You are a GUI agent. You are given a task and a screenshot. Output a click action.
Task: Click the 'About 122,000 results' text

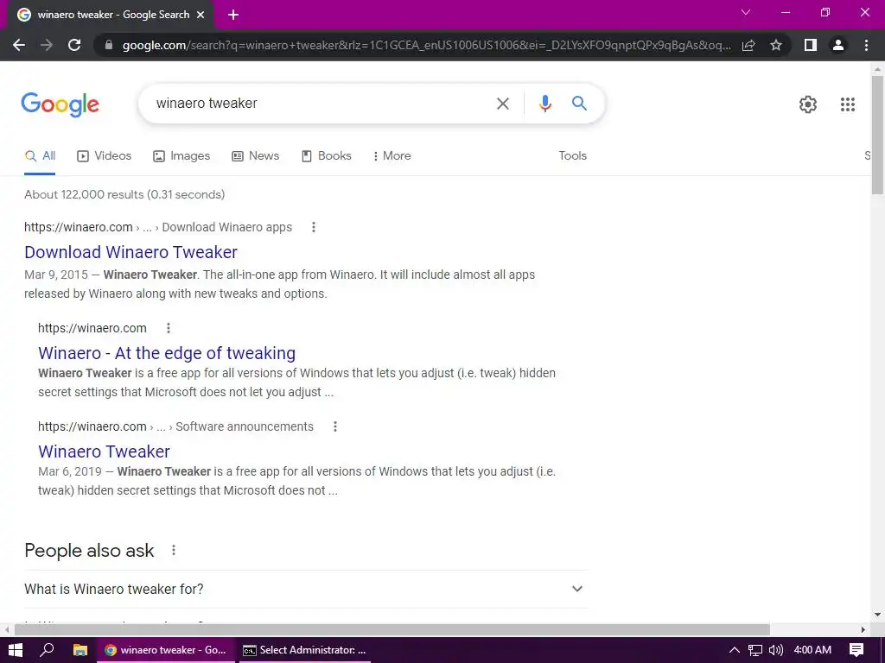[124, 194]
